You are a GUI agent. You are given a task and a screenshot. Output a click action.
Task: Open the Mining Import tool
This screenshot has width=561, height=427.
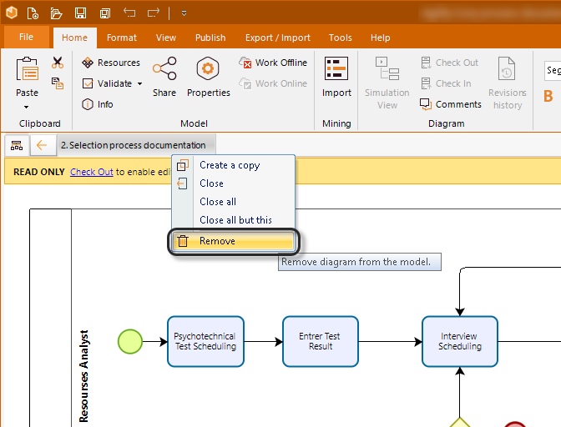click(336, 77)
